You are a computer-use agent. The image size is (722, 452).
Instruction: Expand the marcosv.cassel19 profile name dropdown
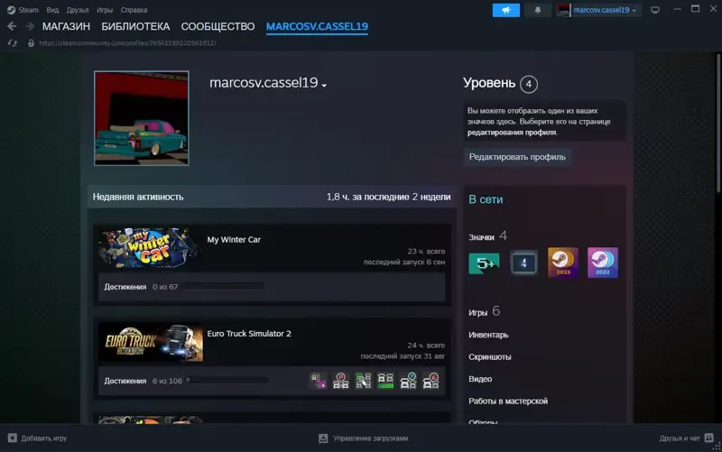[325, 85]
